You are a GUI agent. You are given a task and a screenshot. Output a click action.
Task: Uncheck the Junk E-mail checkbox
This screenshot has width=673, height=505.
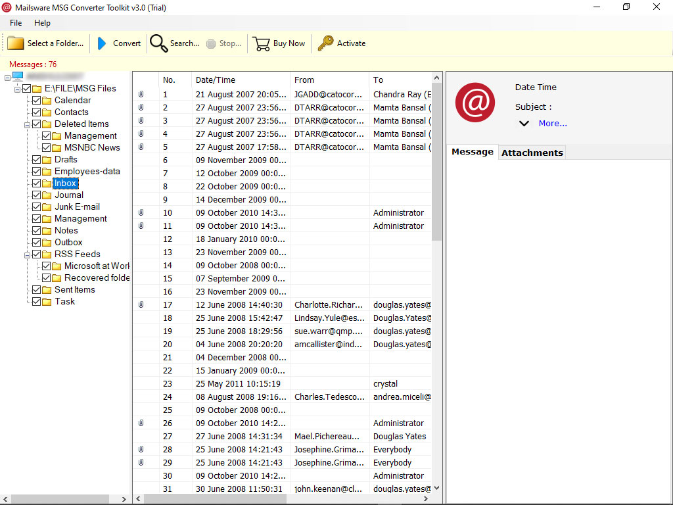click(37, 207)
